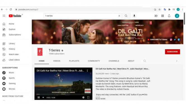Click the magnifier search button
Screen dimensions: 186x104
pos(126,16)
